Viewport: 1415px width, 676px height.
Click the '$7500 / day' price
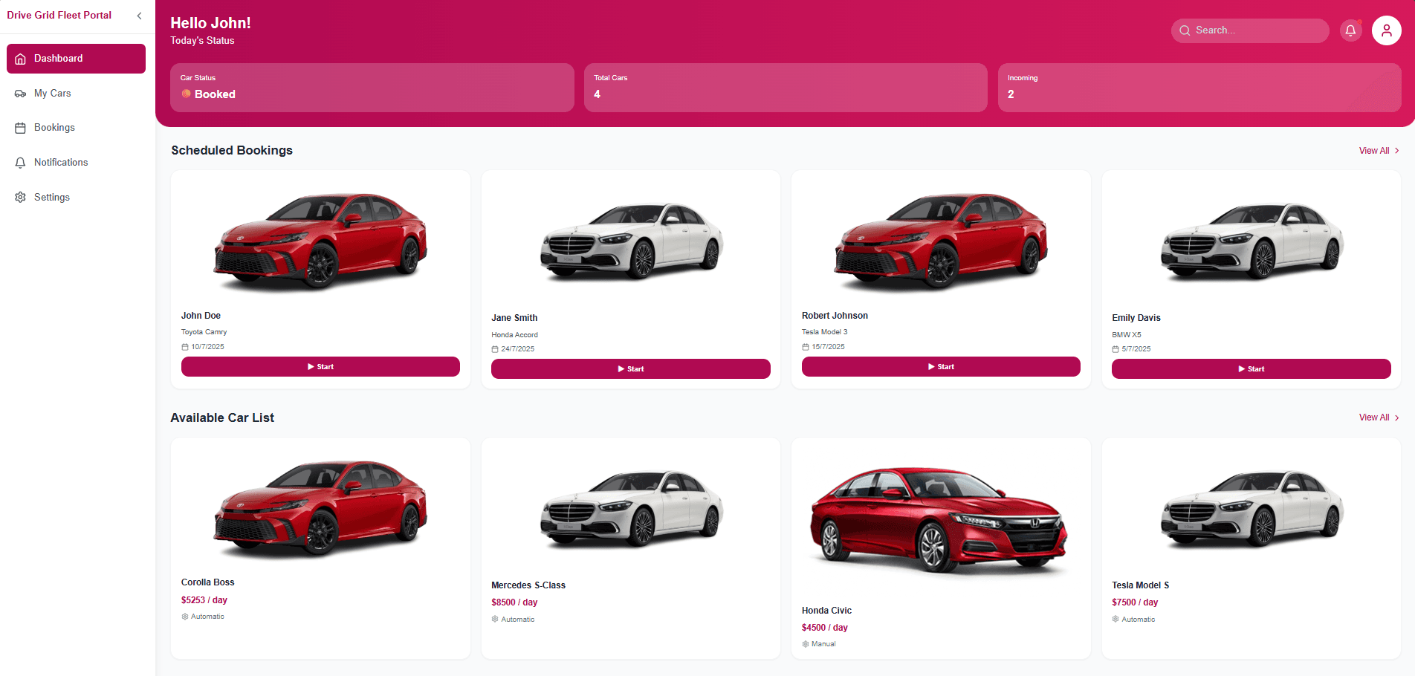[x=1135, y=602]
